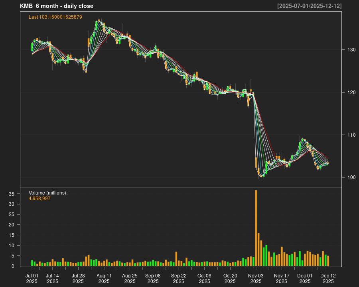
Task: Click the 2025-07-01/2025-12-12 date range label
Action: coord(309,6)
